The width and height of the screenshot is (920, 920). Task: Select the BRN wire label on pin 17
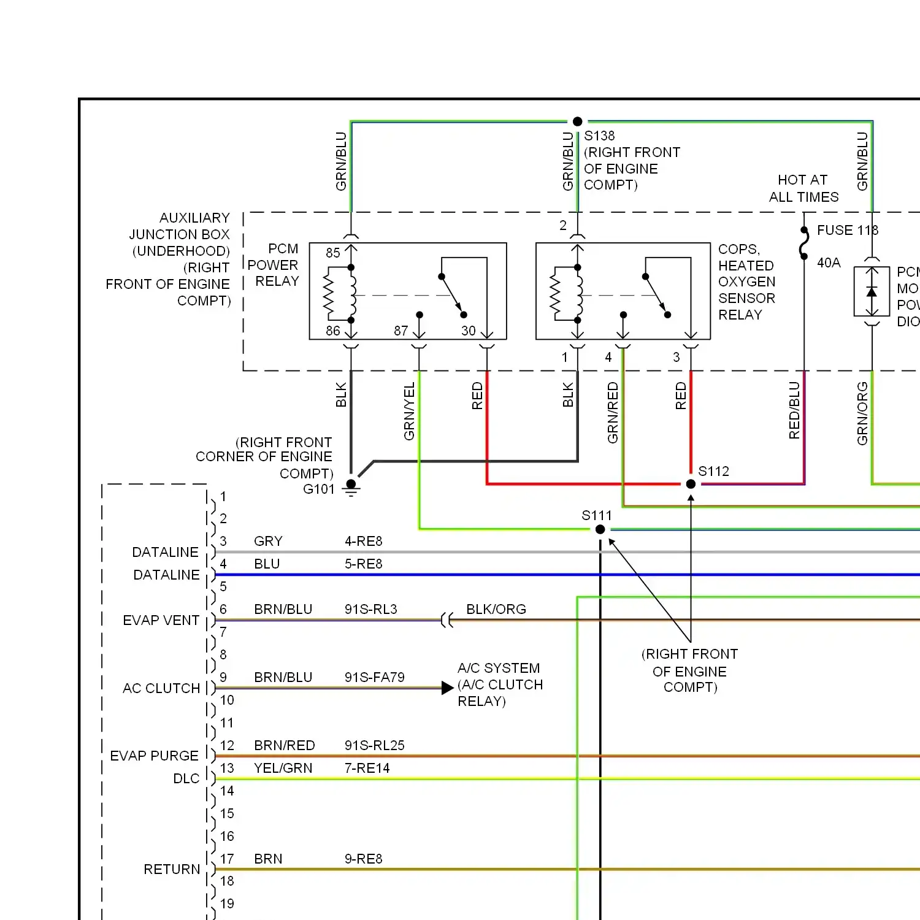[268, 859]
